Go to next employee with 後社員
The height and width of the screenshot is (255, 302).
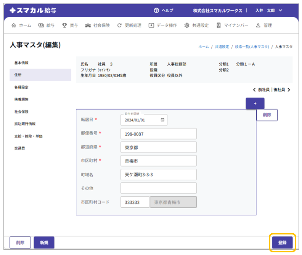(x=282, y=90)
